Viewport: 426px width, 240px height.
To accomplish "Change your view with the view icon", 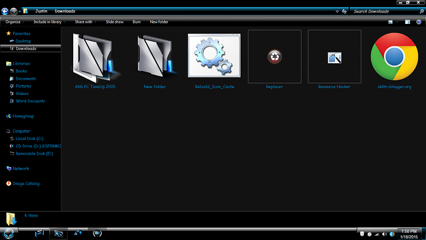I will point(390,22).
